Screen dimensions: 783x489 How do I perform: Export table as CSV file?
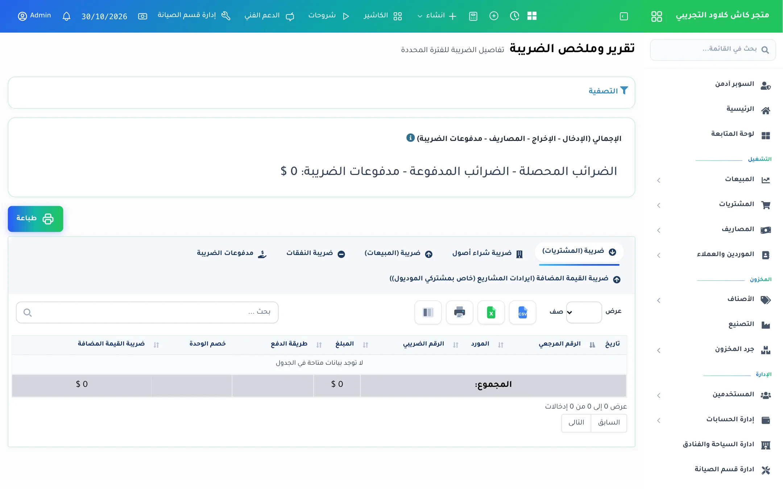point(522,312)
